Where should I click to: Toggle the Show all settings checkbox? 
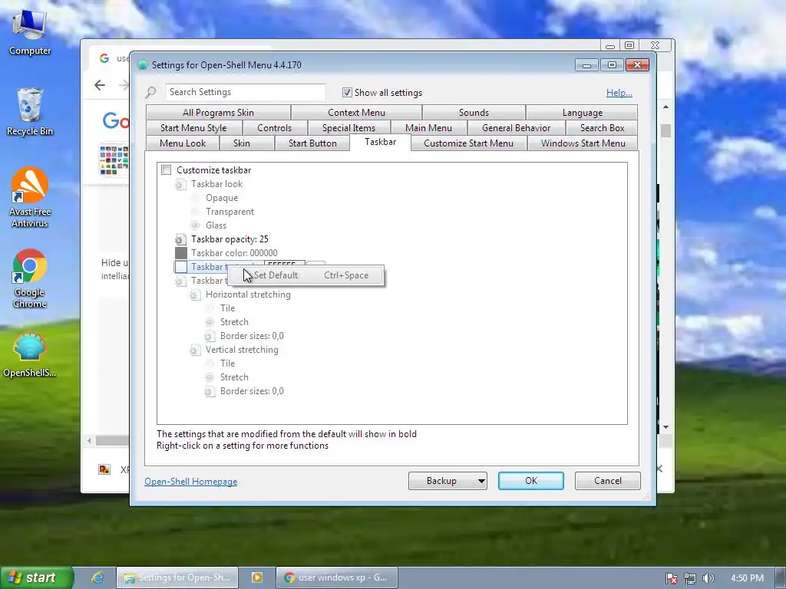coord(347,92)
